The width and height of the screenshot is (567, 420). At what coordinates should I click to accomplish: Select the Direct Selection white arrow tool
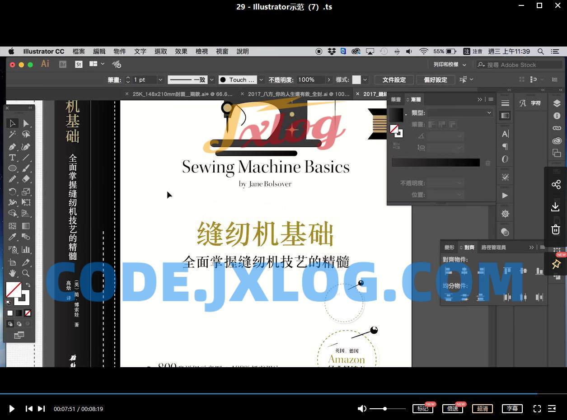pyautogui.click(x=26, y=123)
